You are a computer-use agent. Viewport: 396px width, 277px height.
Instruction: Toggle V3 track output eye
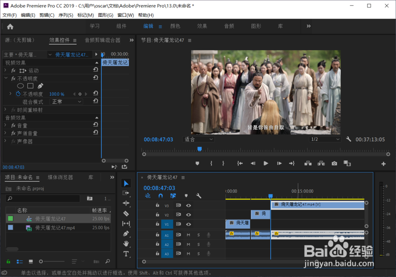click(x=188, y=205)
